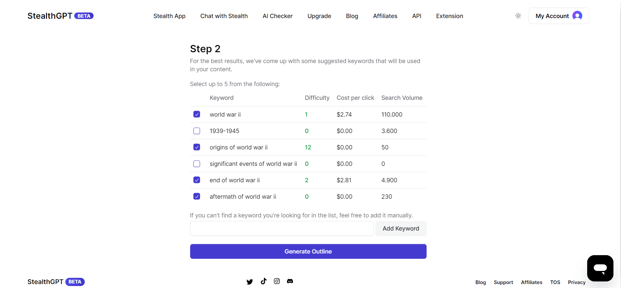621x288 pixels.
Task: Uncheck the 'world war ii' keyword checkbox
Action: [197, 114]
